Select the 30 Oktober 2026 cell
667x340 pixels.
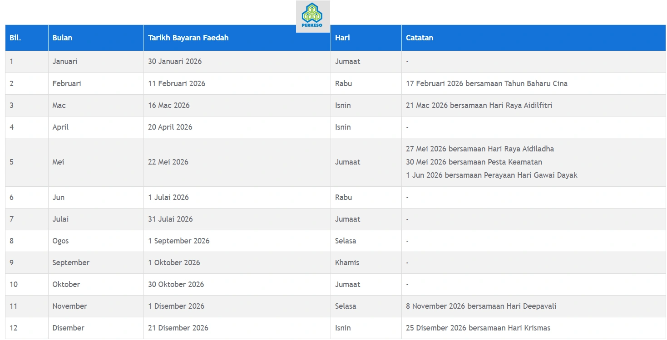coord(176,284)
